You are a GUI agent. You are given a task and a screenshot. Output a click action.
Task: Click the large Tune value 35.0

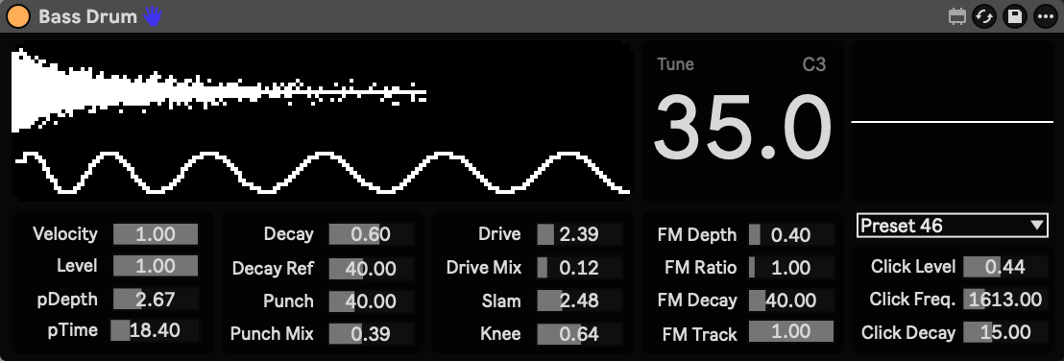click(x=742, y=129)
